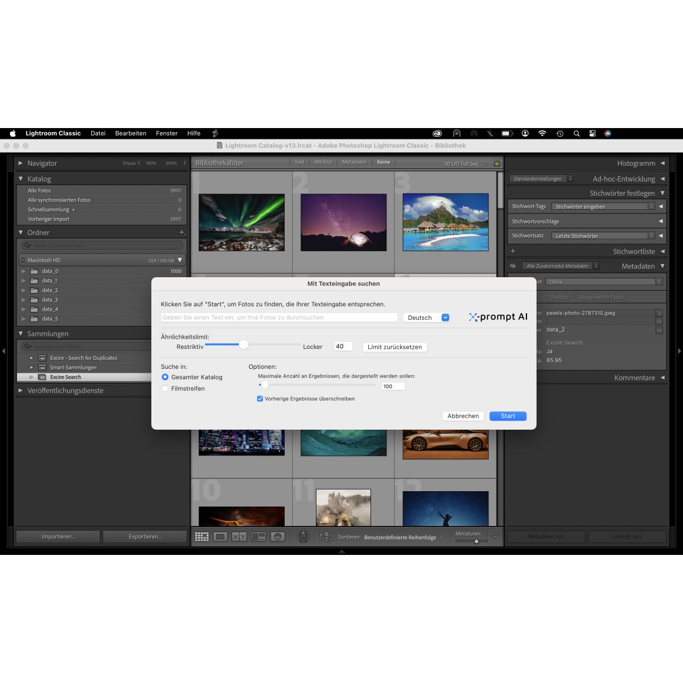
Task: Click the Exportieren button
Action: [145, 537]
